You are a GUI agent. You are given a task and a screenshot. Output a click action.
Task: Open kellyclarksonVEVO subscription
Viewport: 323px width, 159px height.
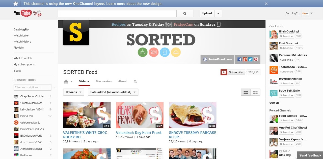pos(33,109)
